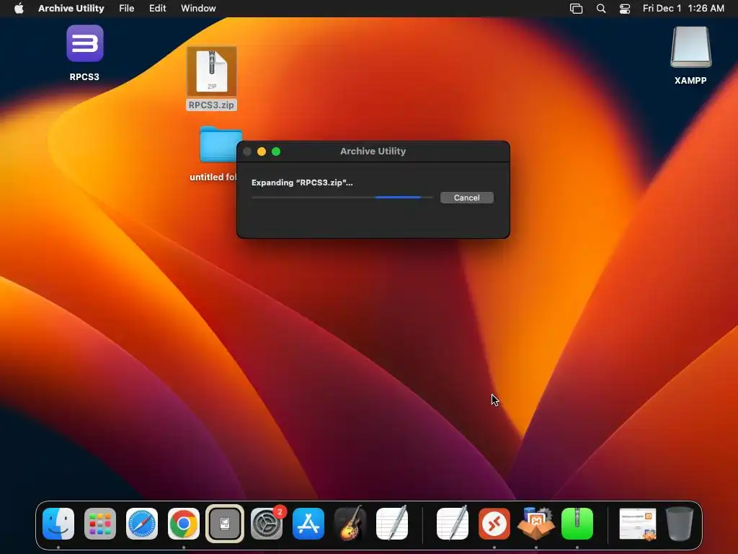Open the classic Macintosh icon in Dock
Viewport: 738px width, 554px height.
point(225,524)
